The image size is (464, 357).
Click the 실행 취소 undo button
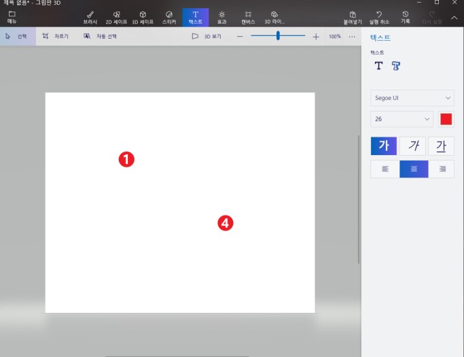point(379,18)
